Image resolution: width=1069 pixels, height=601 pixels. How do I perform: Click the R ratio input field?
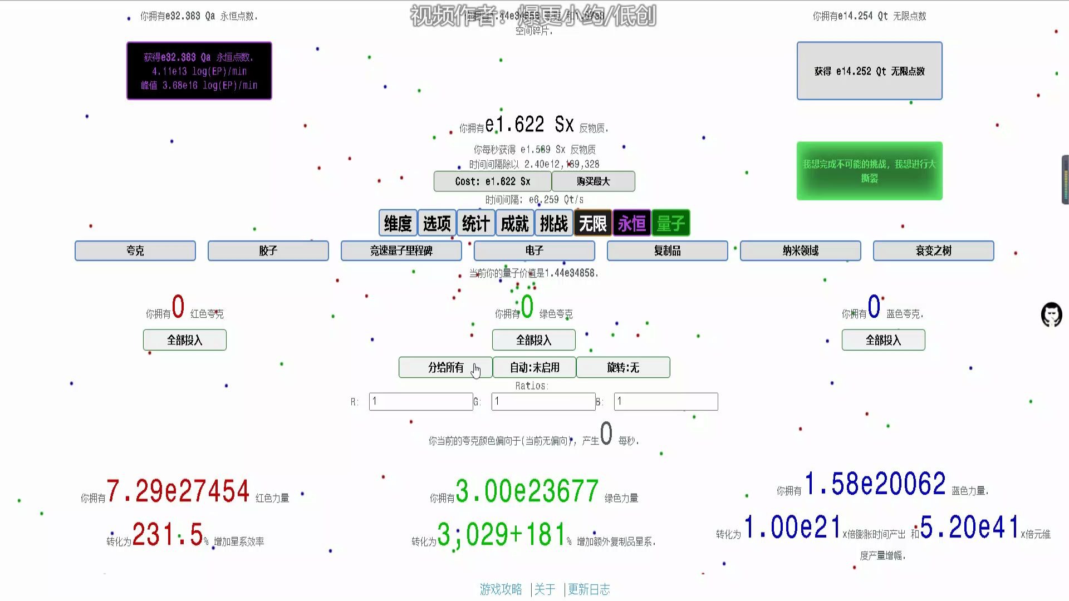[x=421, y=401]
